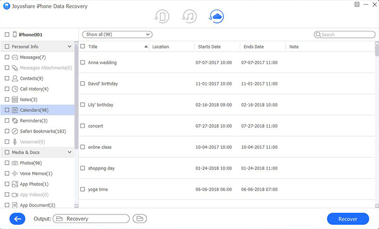Screen dimensions: 379x229
Task: Click the Recover button
Action: point(348,219)
